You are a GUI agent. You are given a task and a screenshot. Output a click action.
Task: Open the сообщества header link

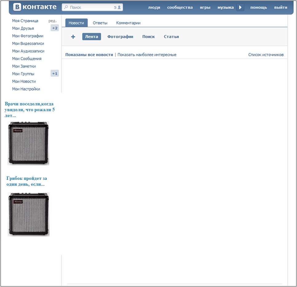(x=180, y=7)
